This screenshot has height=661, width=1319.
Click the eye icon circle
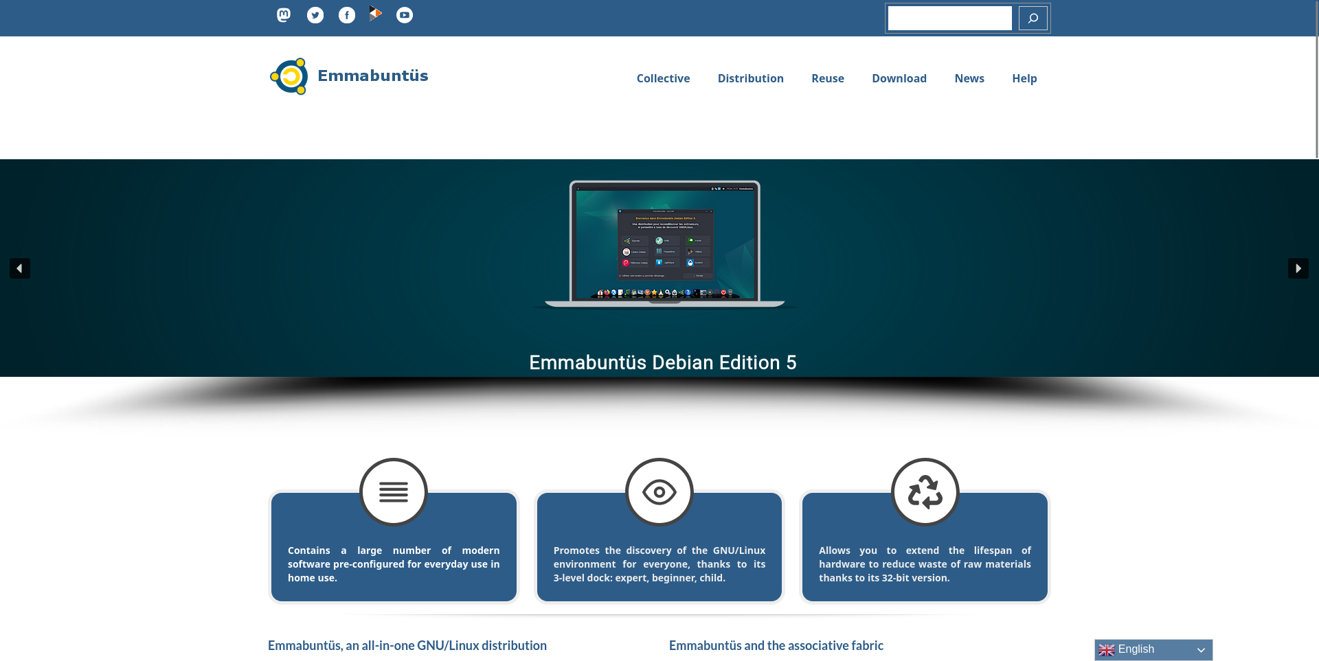pos(659,491)
